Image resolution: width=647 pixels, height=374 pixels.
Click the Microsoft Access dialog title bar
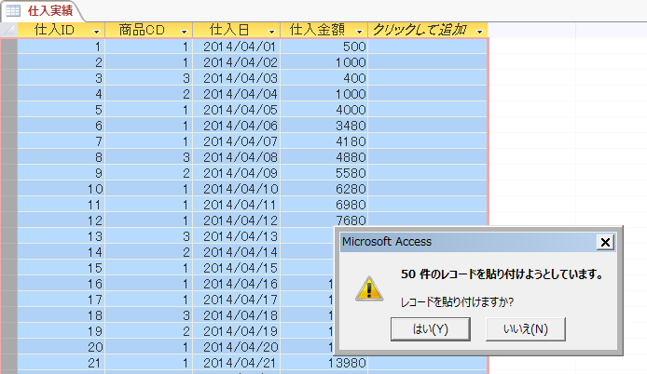pos(457,242)
